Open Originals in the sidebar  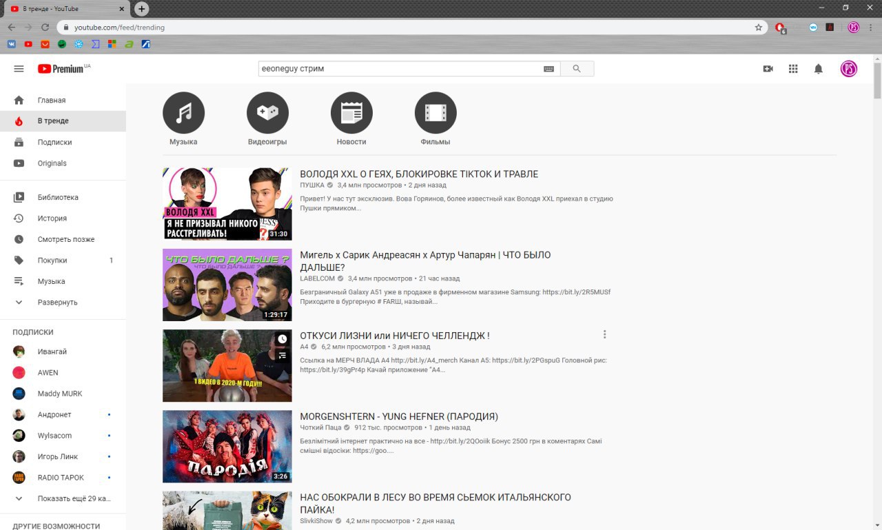(63, 163)
